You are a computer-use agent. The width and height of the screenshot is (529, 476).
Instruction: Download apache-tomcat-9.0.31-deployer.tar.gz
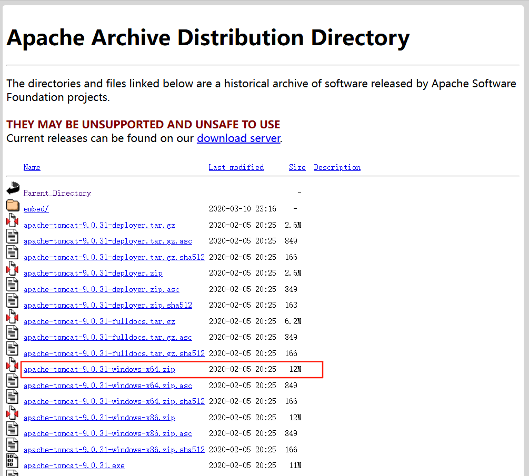[99, 225]
